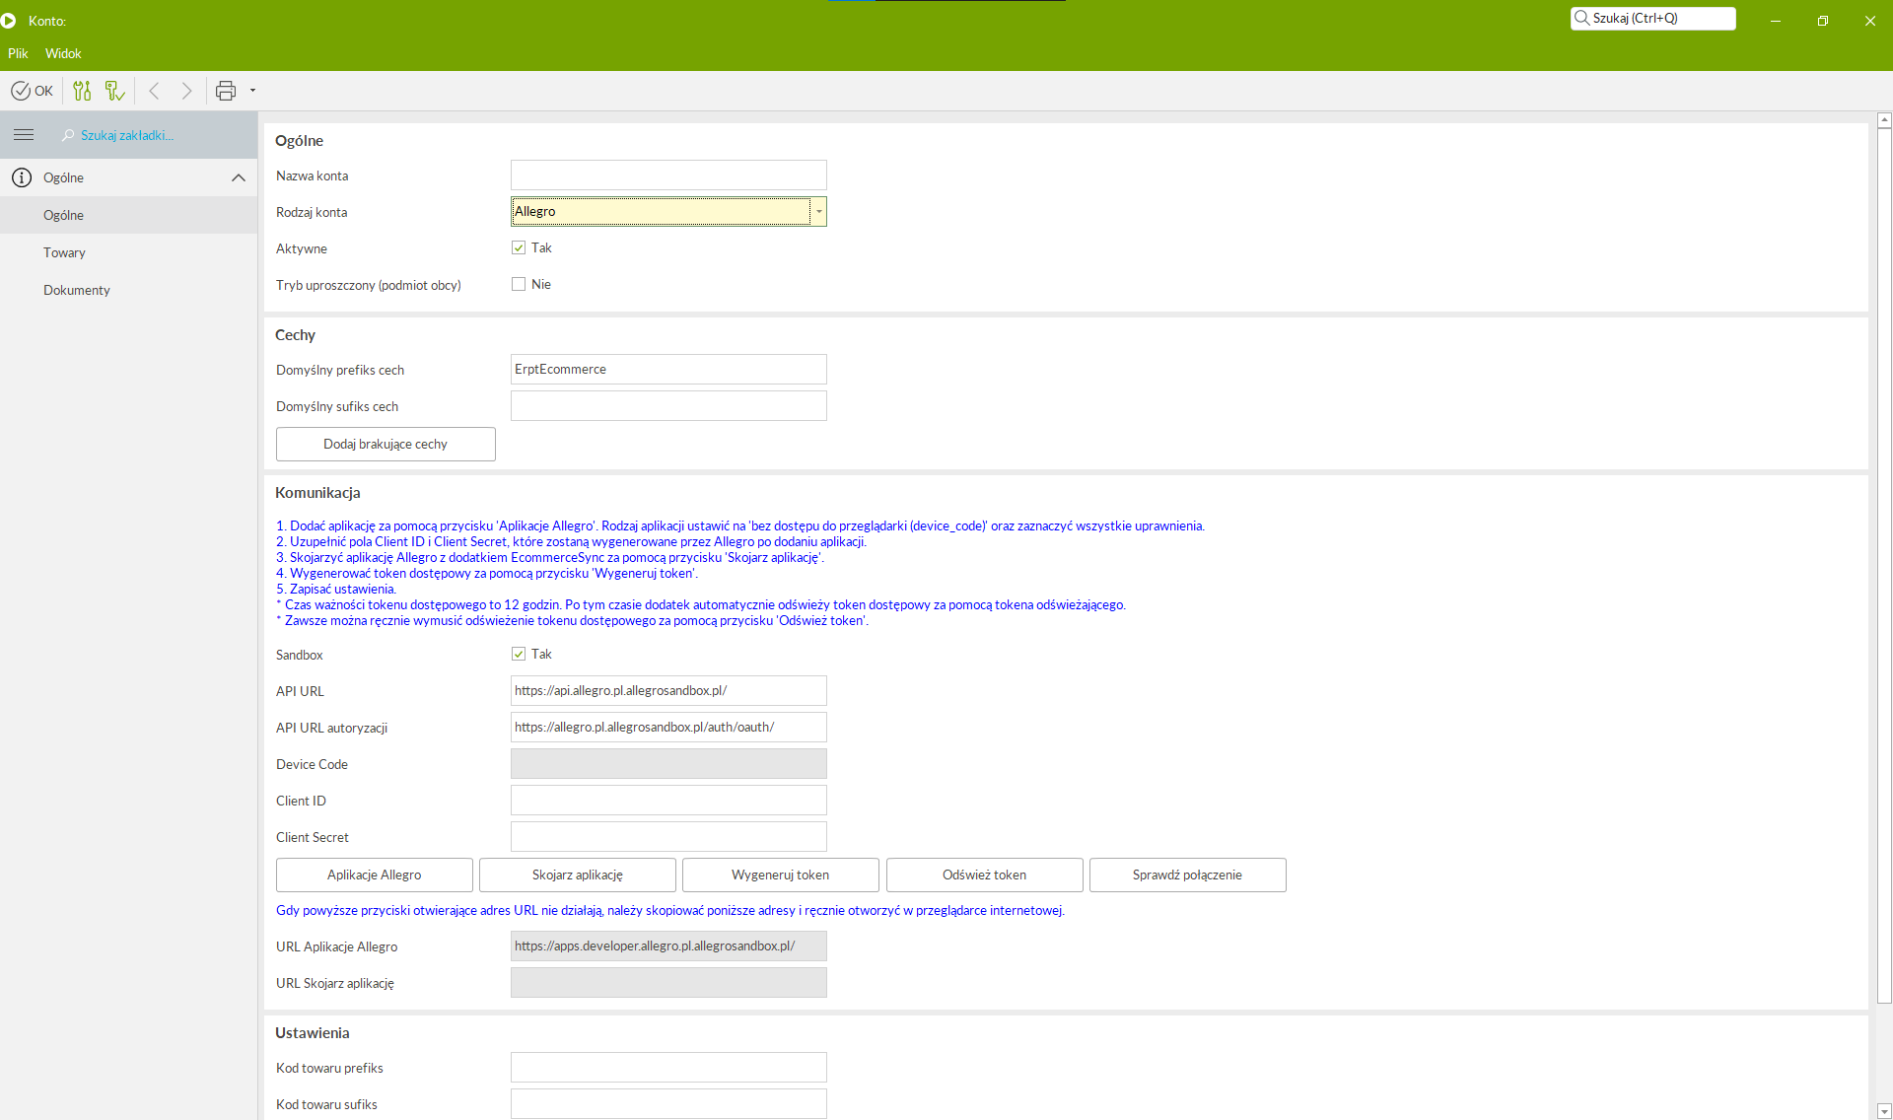This screenshot has width=1893, height=1120.
Task: Click the vertical scrollbar down arrow
Action: tap(1884, 1111)
